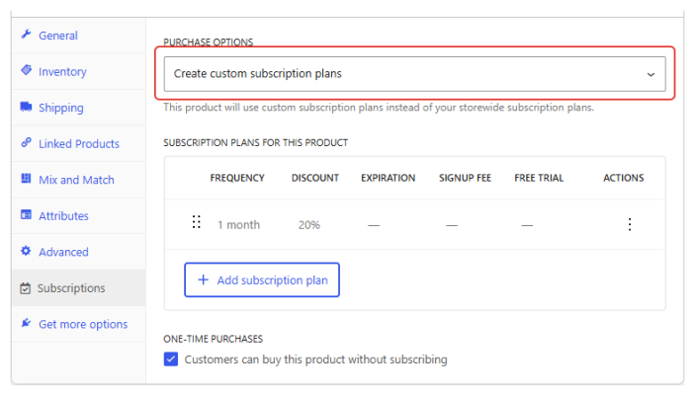Click the calendar icon next to Subscriptions
The height and width of the screenshot is (396, 695).
(26, 288)
